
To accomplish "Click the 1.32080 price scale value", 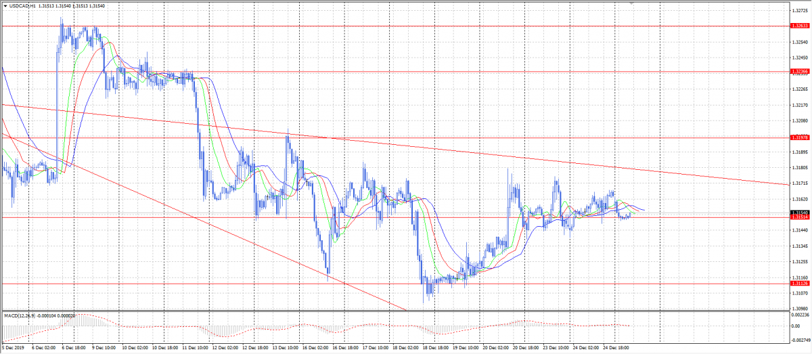I will [x=799, y=120].
